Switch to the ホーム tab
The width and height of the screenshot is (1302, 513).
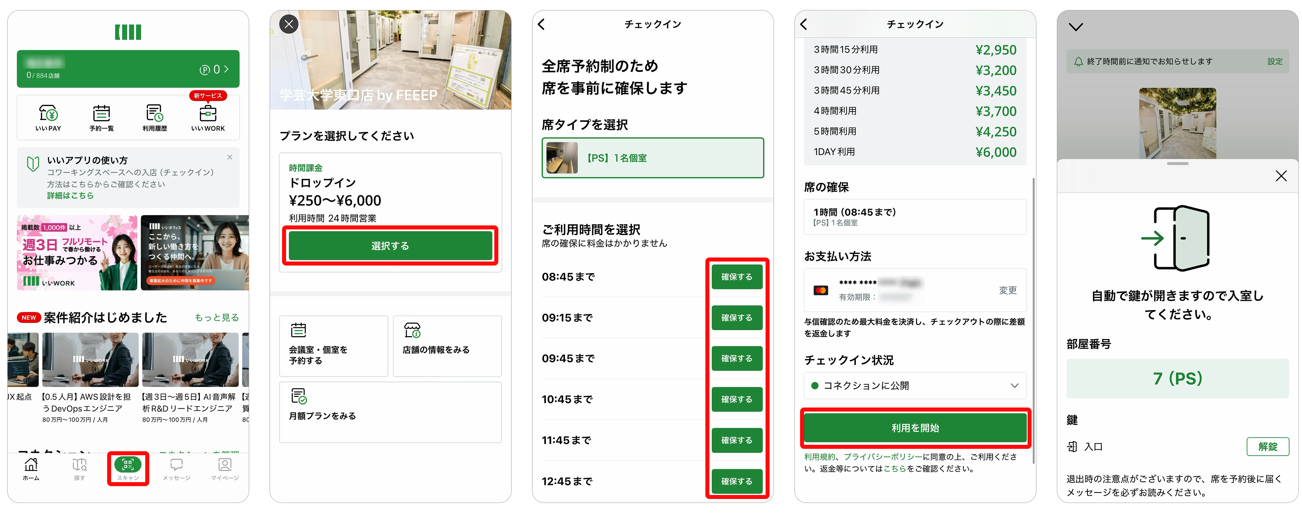pos(31,468)
